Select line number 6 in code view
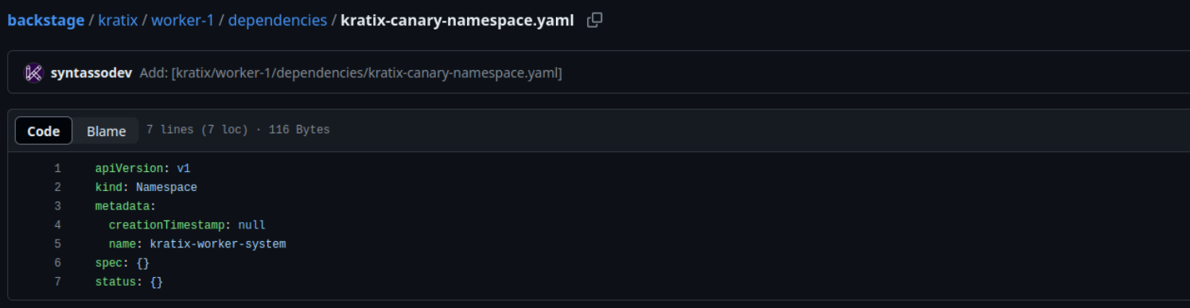The height and width of the screenshot is (308, 1190). pyautogui.click(x=57, y=263)
